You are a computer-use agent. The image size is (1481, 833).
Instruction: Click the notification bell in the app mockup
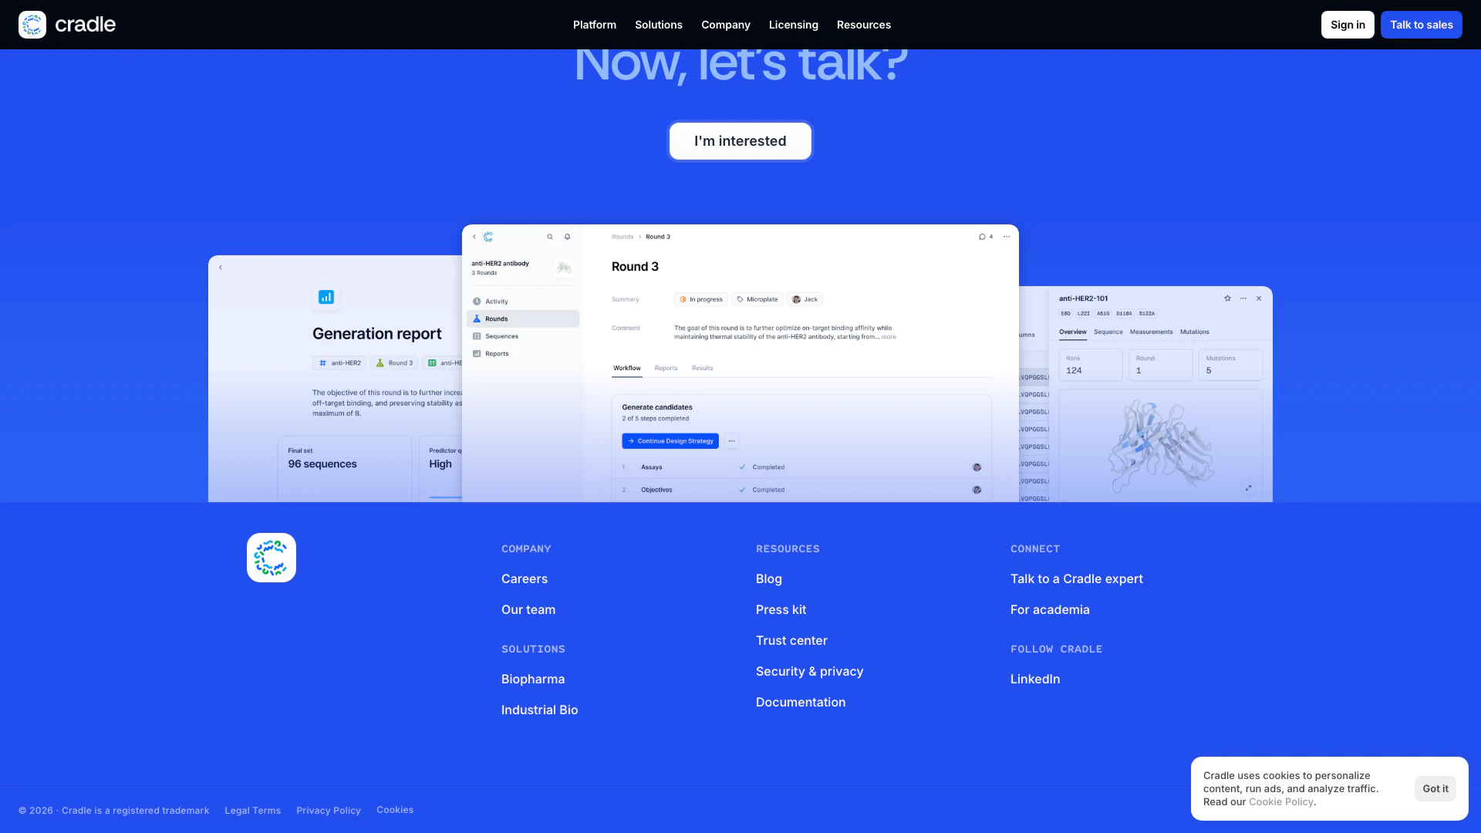(x=567, y=237)
